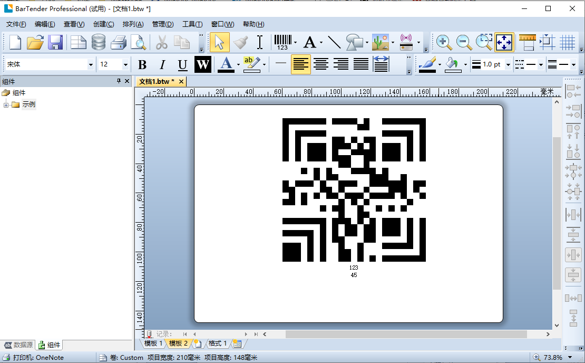Image resolution: width=585 pixels, height=363 pixels.
Task: Click the horizontal scrollbar of the canvas
Action: coord(406,334)
